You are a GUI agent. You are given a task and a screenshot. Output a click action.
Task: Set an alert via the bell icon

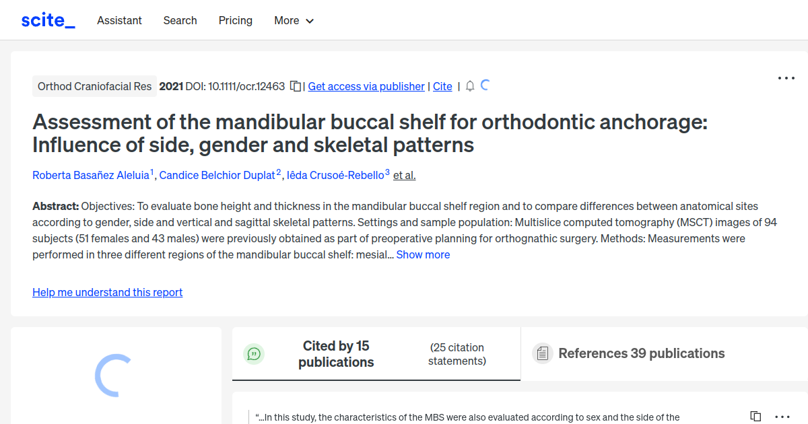[x=469, y=86]
